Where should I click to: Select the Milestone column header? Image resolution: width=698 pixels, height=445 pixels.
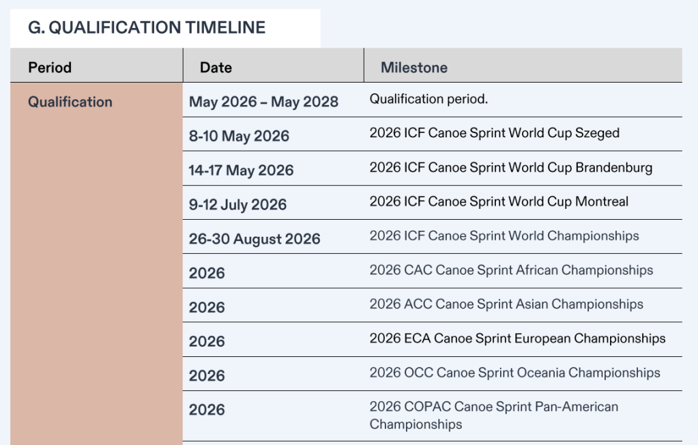tap(414, 68)
